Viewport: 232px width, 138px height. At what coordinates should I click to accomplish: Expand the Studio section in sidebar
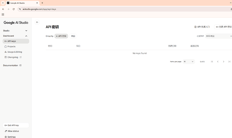(15, 31)
